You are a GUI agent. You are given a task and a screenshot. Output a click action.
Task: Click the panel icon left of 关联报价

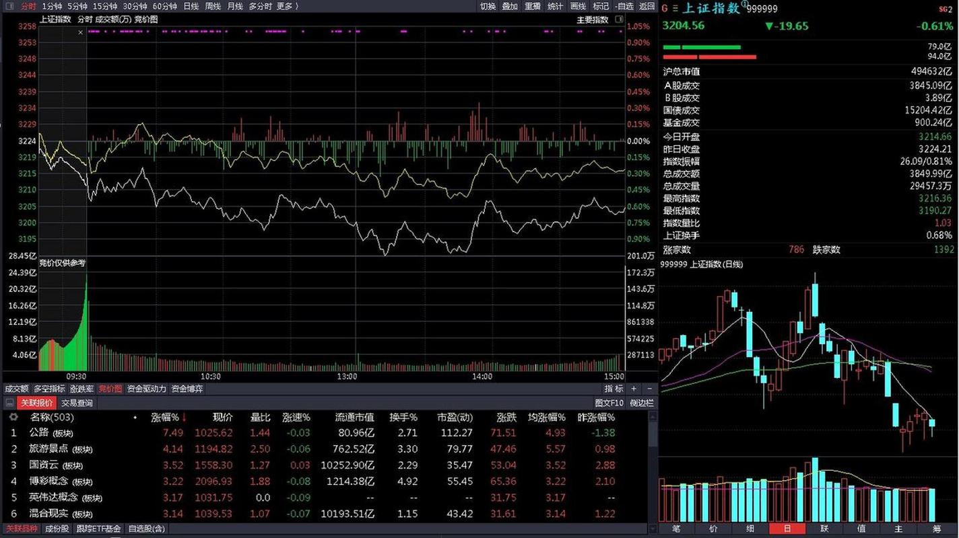point(9,403)
